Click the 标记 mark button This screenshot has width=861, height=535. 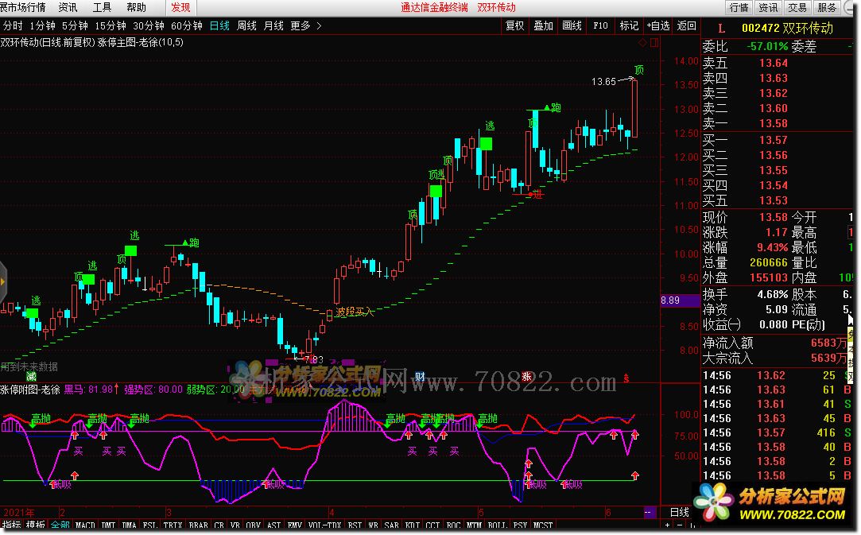coord(630,25)
